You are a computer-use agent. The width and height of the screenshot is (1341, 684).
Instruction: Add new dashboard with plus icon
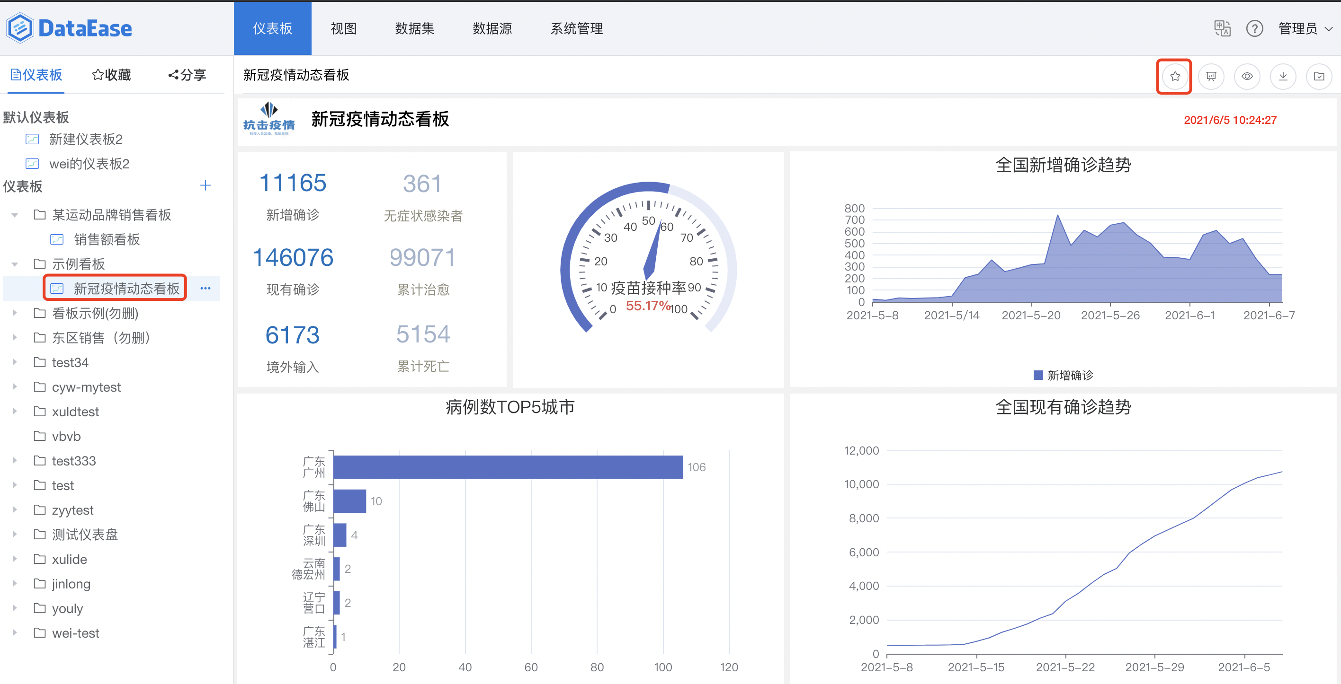205,186
